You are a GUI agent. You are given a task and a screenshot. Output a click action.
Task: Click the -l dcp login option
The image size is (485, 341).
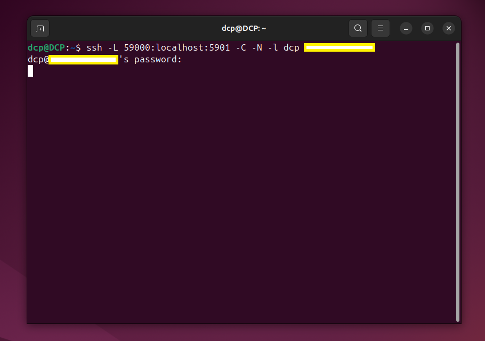click(x=284, y=48)
